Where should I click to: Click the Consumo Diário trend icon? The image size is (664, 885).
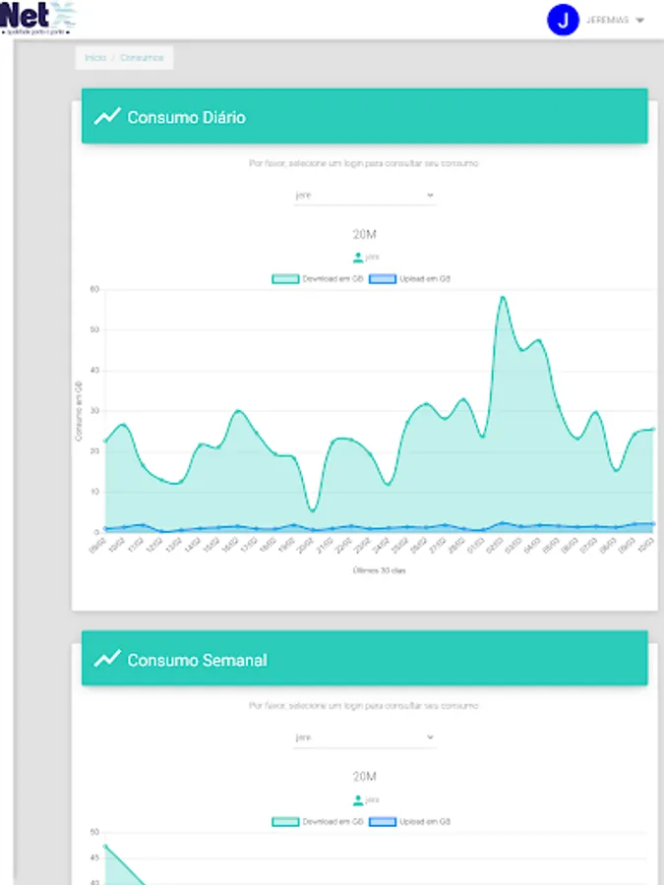pos(107,116)
